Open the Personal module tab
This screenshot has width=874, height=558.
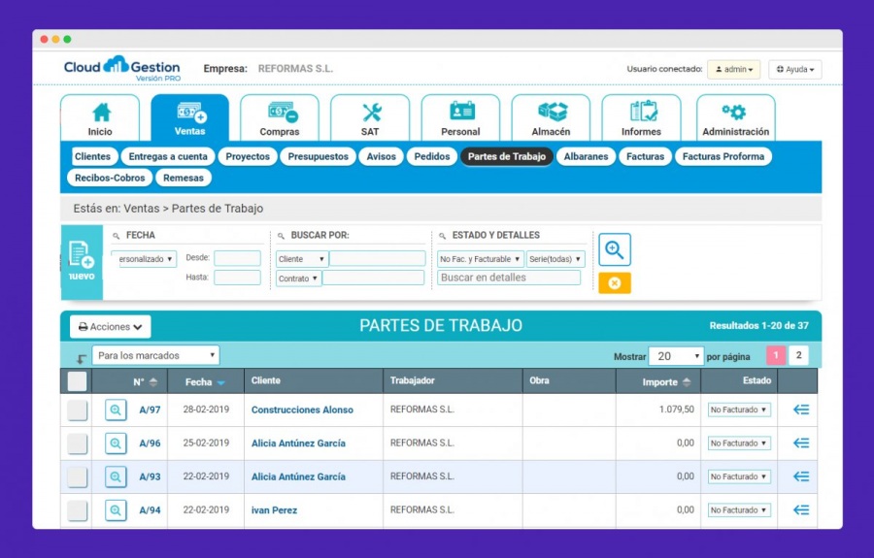tap(460, 118)
